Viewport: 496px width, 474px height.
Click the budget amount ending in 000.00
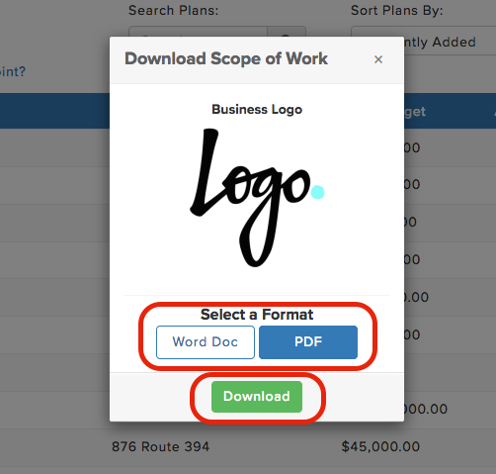point(426,410)
